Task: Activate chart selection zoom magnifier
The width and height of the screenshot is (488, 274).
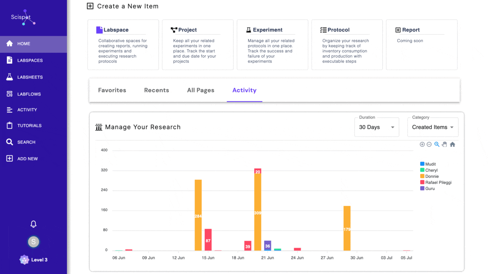Action: pyautogui.click(x=437, y=145)
